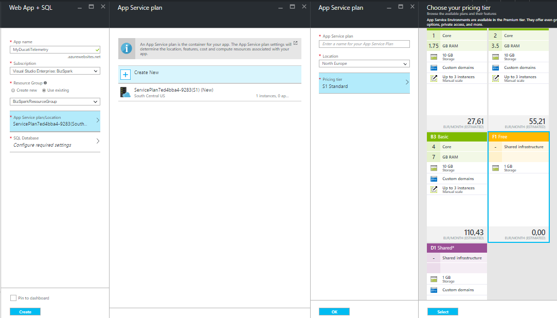This screenshot has height=318, width=557.
Task: Enable Pin to dashboard checkbox
Action: click(13, 298)
